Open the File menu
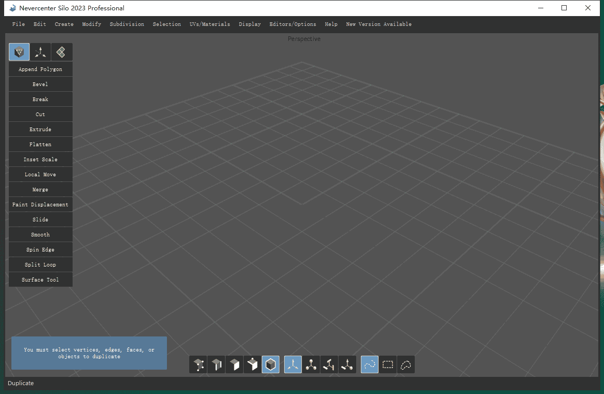 [x=19, y=24]
